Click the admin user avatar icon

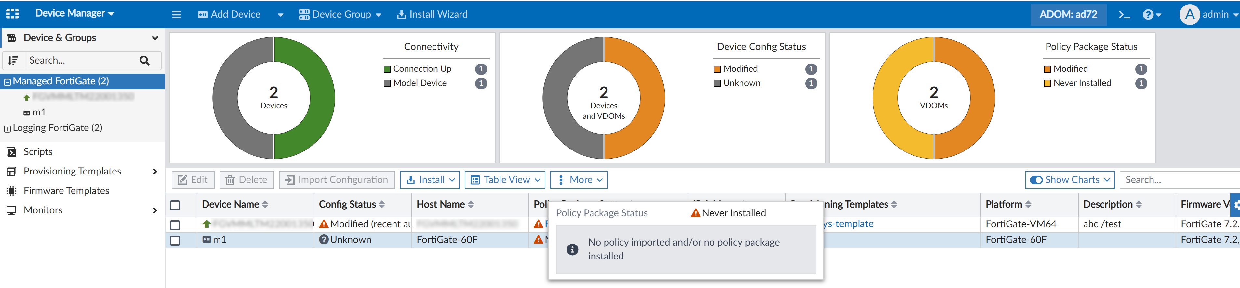coord(1189,14)
